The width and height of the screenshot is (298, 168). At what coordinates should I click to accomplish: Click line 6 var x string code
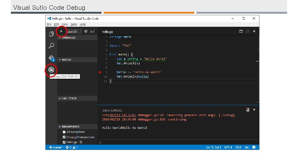click(142, 59)
